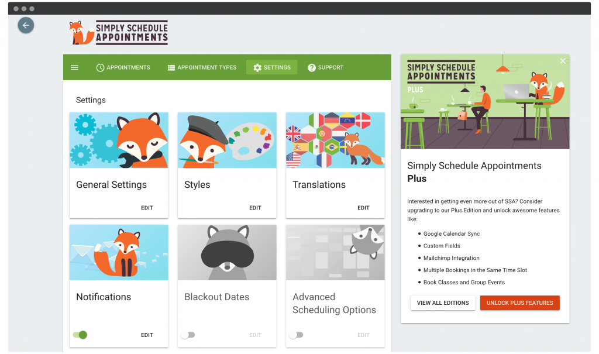Viewport: 599px width, 354px height.
Task: Click View All Editions button
Action: tap(443, 303)
